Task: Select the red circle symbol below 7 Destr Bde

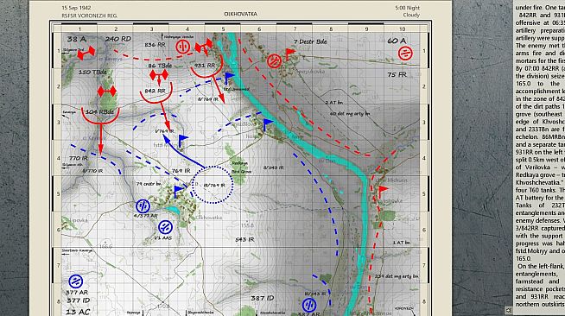Action: pyautogui.click(x=274, y=60)
